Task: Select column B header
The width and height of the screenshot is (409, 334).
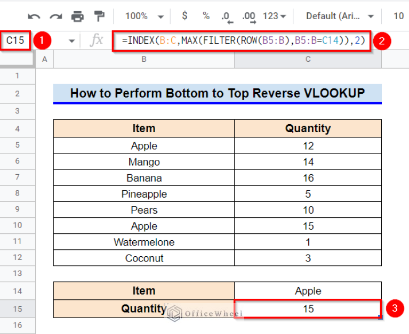Action: coord(144,60)
